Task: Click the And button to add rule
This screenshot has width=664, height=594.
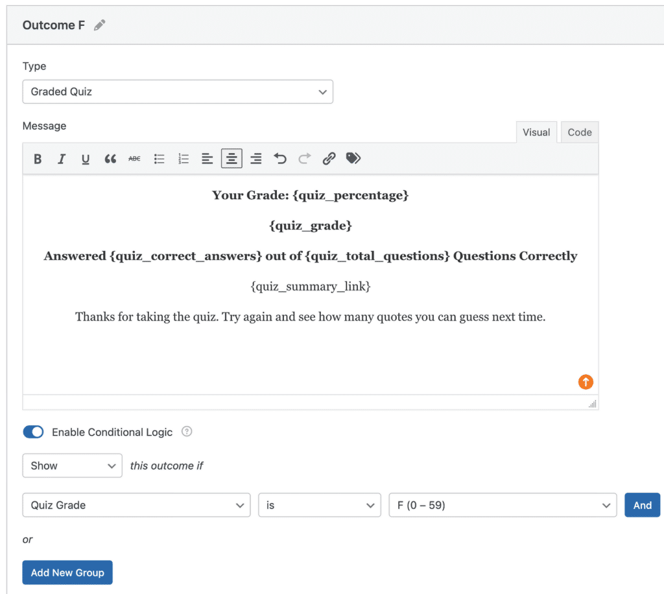Action: (642, 505)
